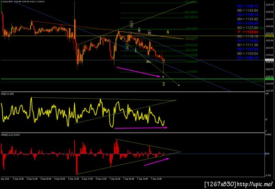Click the blue S3 support label
The height and width of the screenshot is (189, 275).
pos(247,58)
